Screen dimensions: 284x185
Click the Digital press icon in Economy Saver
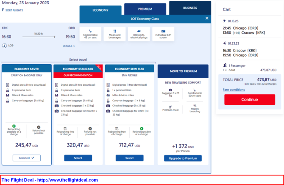pos(8,84)
